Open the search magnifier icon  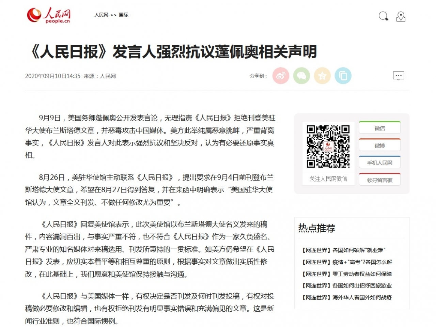pyautogui.click(x=384, y=16)
